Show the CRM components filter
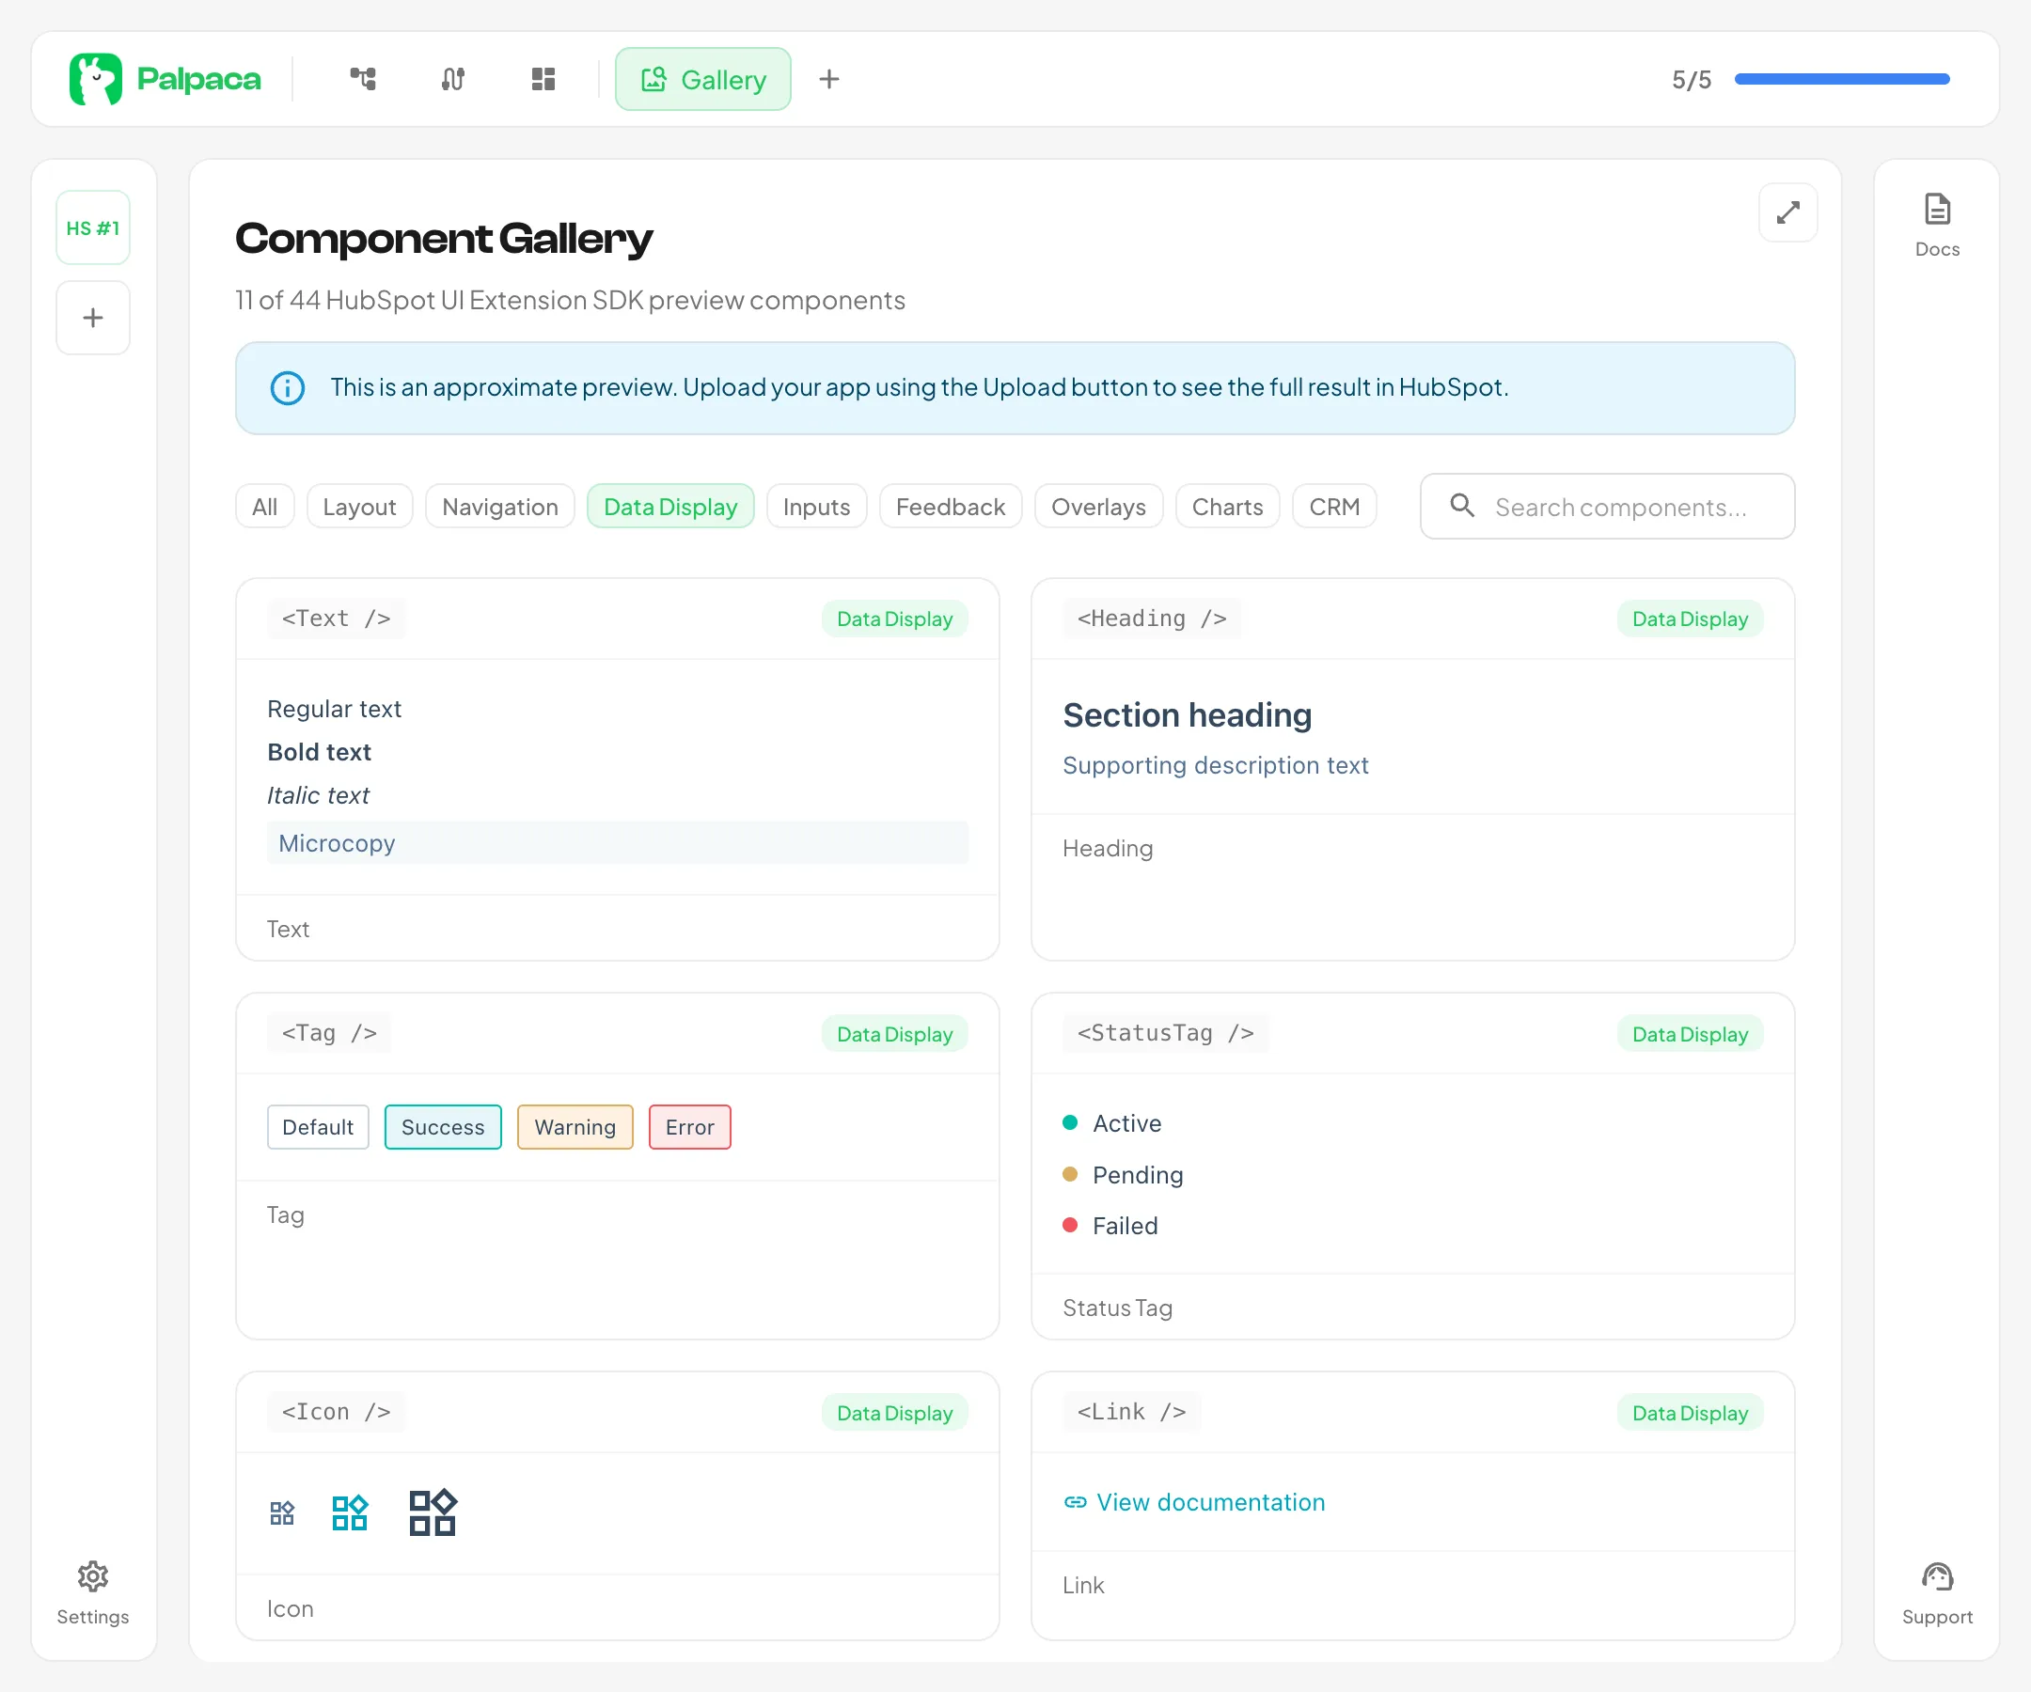 tap(1333, 507)
